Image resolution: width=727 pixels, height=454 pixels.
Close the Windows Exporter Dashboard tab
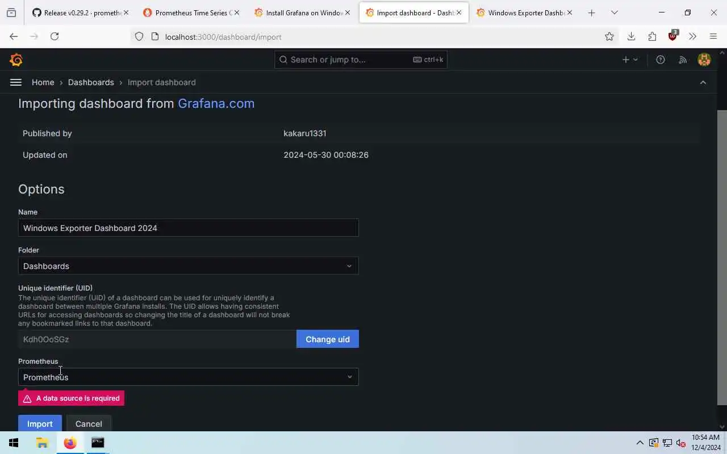[x=570, y=12]
